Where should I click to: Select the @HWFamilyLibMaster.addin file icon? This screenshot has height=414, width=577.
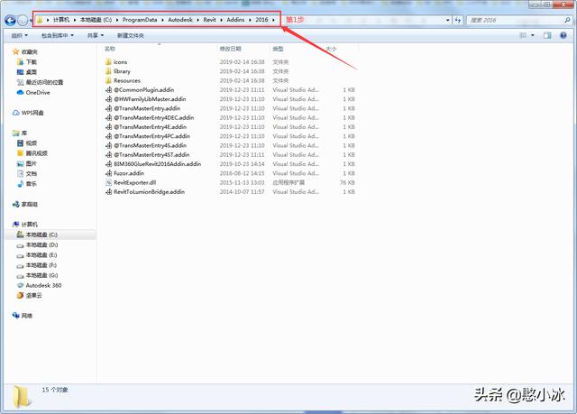108,99
